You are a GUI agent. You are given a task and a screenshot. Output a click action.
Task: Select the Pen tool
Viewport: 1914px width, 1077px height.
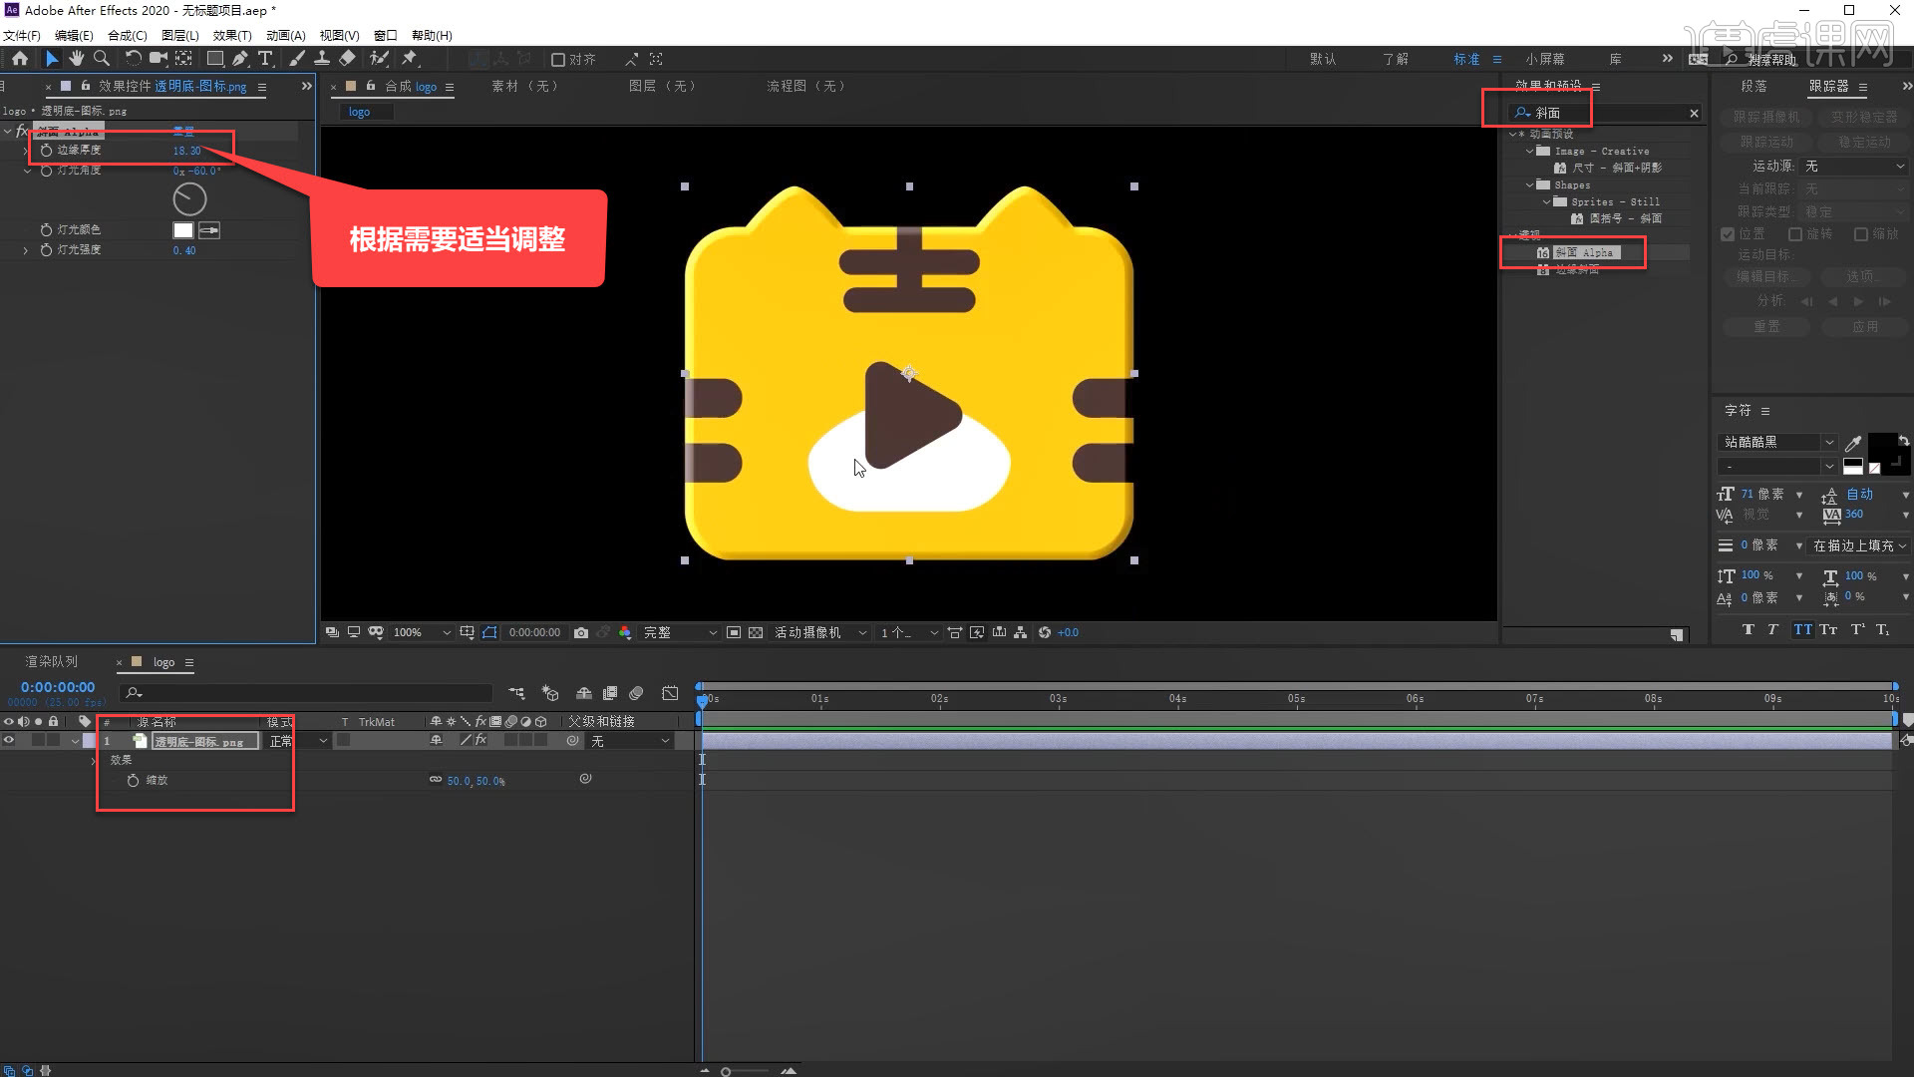tap(240, 59)
